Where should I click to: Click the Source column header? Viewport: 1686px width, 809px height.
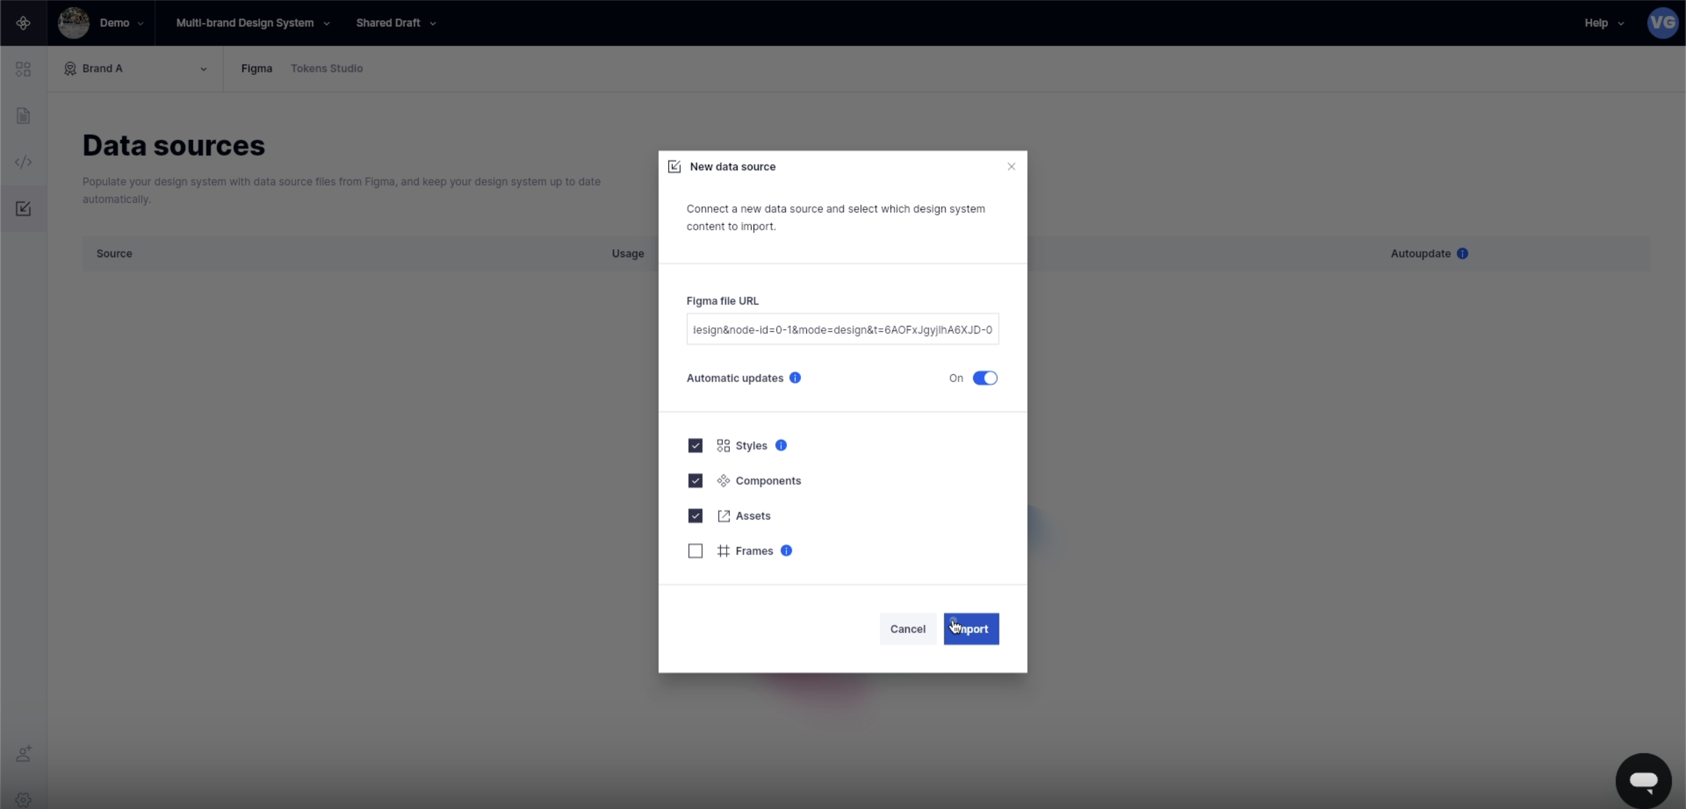coord(114,253)
